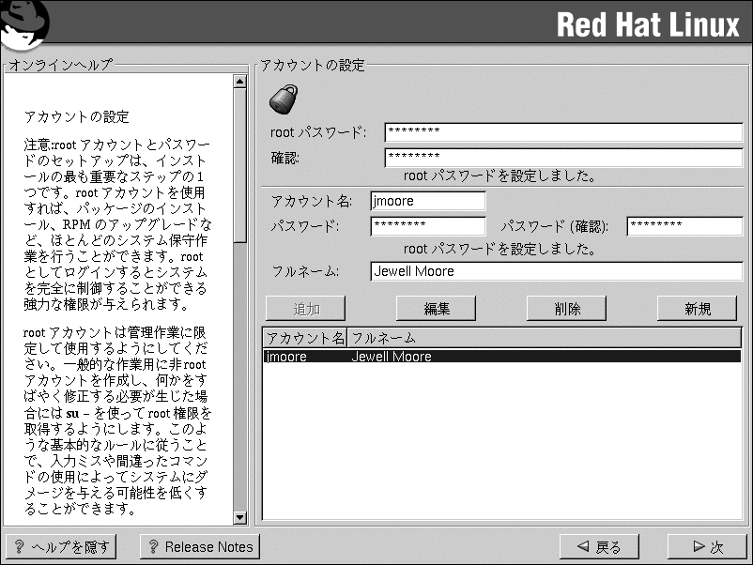This screenshot has width=753, height=565.
Task: Click the フルネーム column header
Action: (x=545, y=338)
